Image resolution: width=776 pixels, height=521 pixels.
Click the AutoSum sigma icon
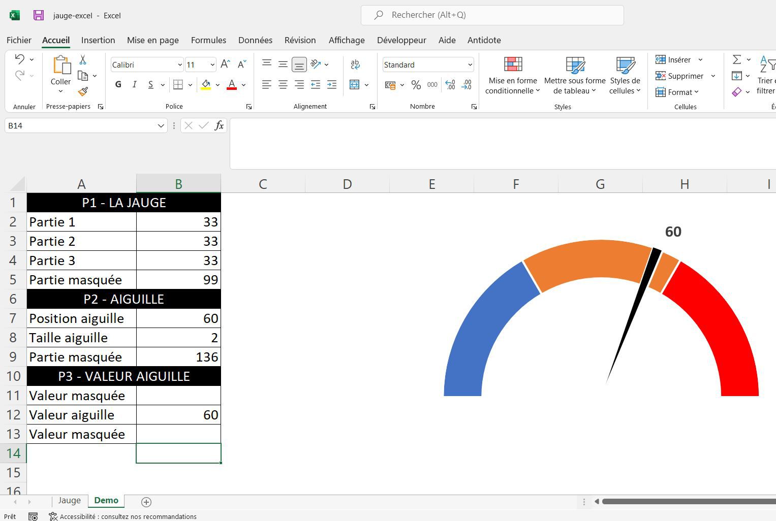click(737, 59)
